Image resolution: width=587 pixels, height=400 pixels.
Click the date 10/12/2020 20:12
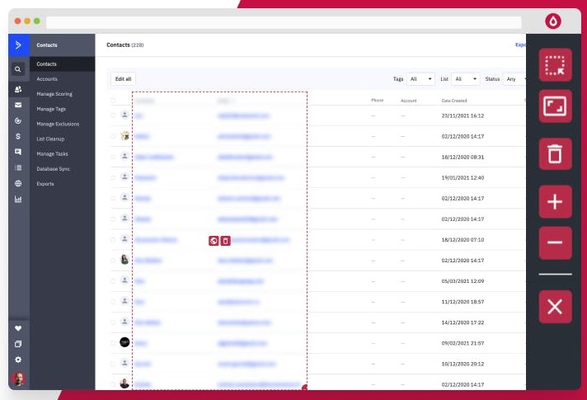point(463,364)
